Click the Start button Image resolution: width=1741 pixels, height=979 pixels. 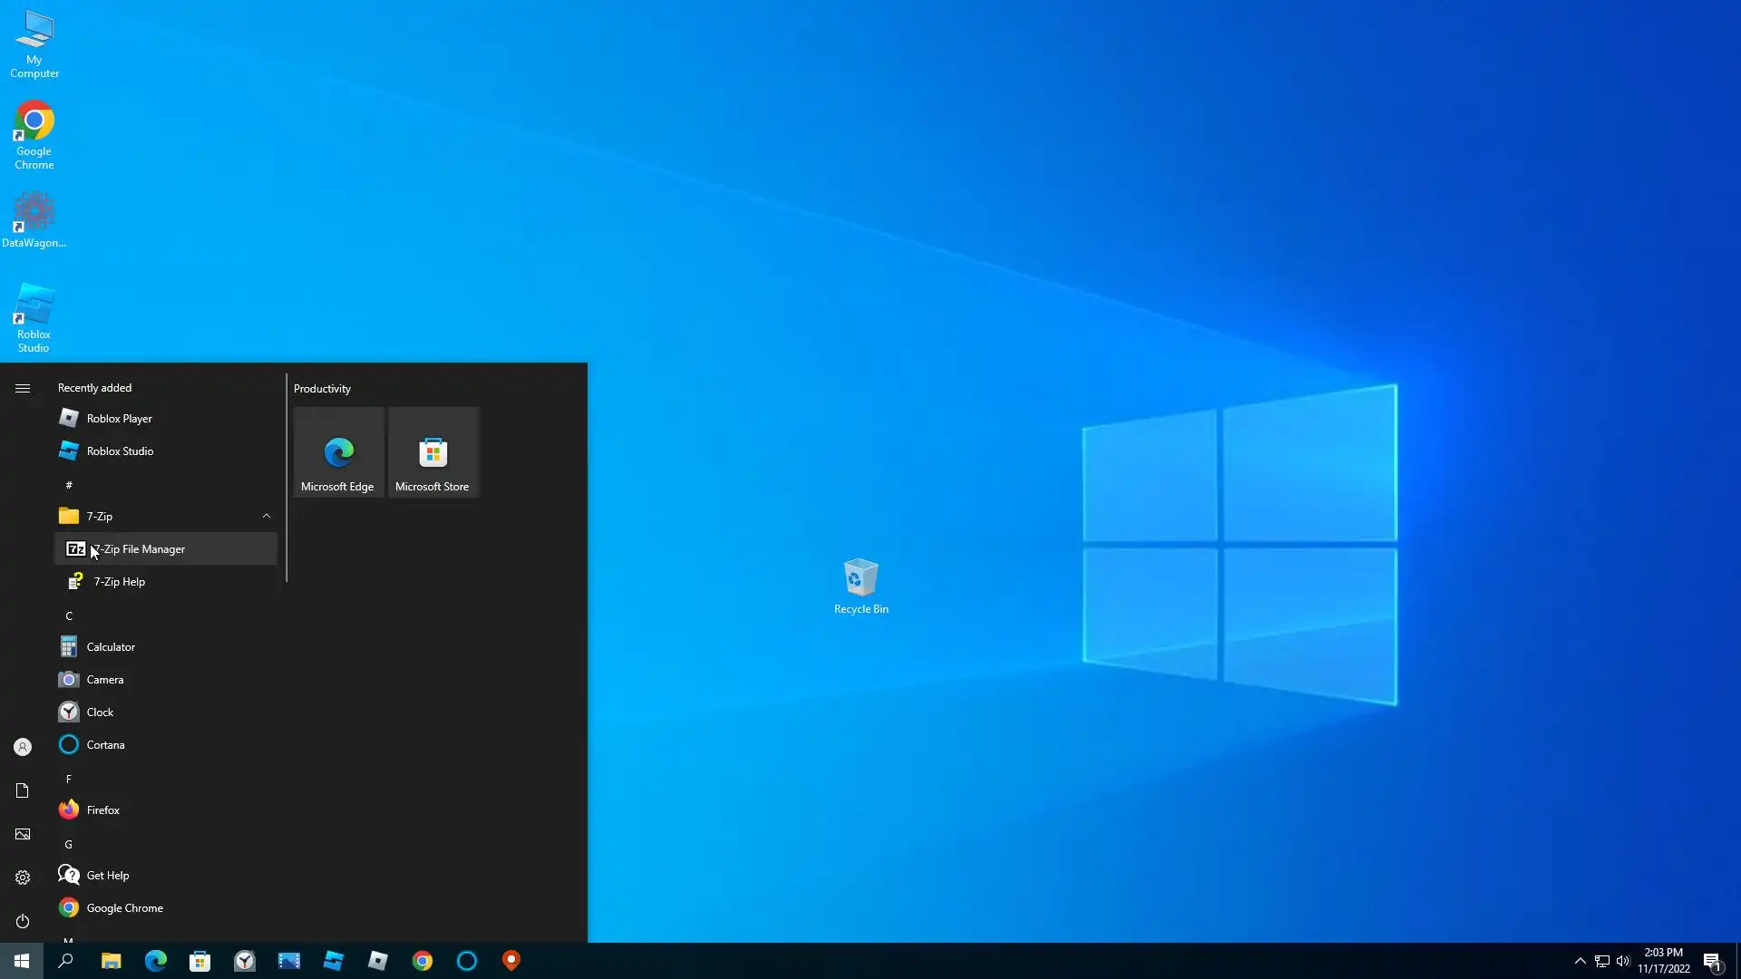(22, 961)
